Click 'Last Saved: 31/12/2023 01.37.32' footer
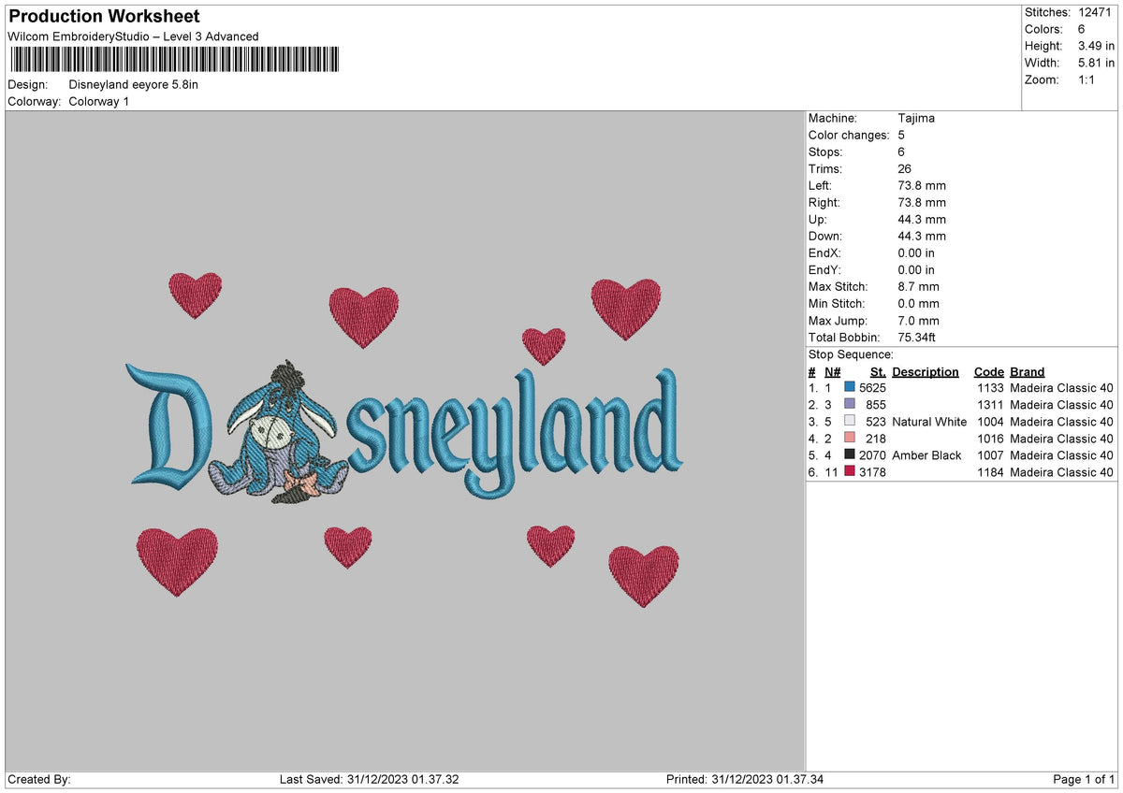Image resolution: width=1123 pixels, height=793 pixels. pos(370,779)
